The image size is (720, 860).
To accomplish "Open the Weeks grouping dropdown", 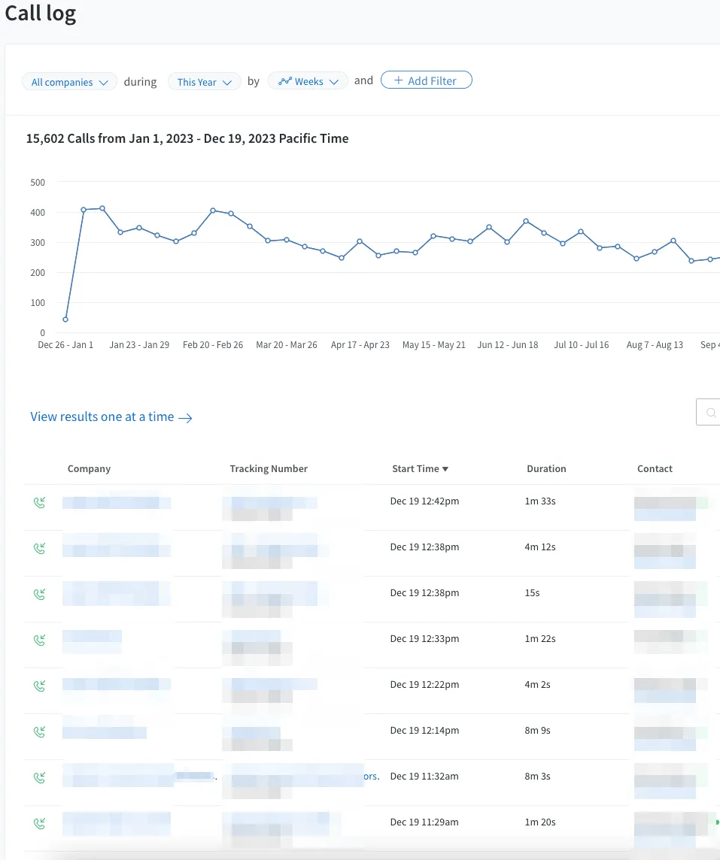I will pos(308,81).
